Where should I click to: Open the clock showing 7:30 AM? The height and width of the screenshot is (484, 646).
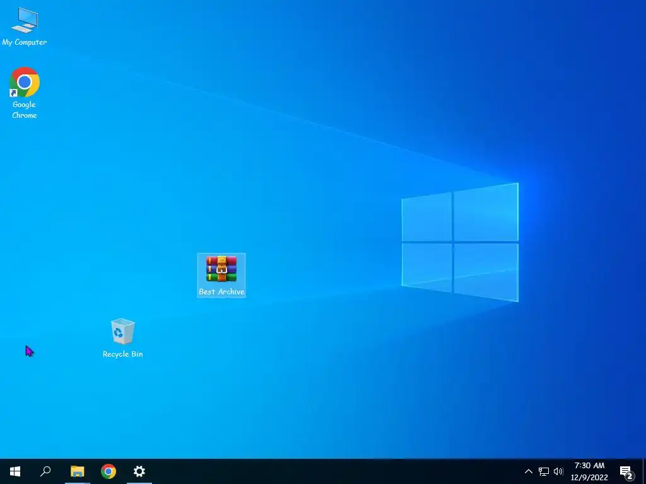[x=589, y=471]
